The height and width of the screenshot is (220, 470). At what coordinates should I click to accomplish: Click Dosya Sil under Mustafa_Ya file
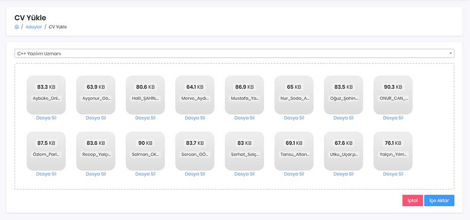point(244,118)
